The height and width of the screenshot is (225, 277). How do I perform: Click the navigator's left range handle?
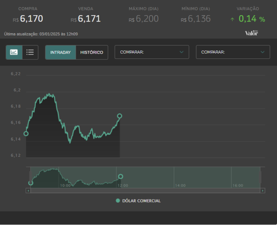pos(30,177)
